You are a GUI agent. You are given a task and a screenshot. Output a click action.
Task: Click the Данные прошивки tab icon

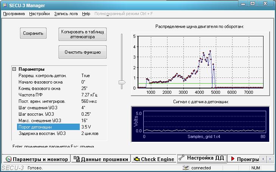tap(76, 159)
